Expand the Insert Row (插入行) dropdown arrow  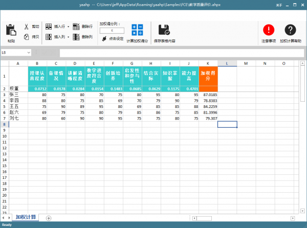coord(69,26)
